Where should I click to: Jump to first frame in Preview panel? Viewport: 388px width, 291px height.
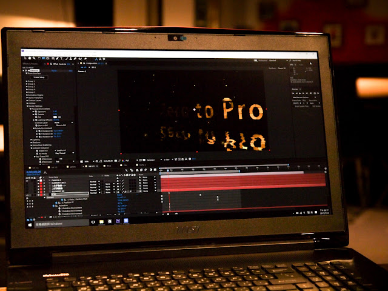click(293, 93)
